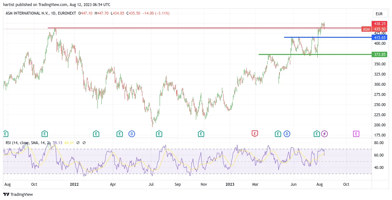Image resolution: width=392 pixels, height=200 pixels.
Task: Click the red E earnings marker
Action: coord(254,134)
